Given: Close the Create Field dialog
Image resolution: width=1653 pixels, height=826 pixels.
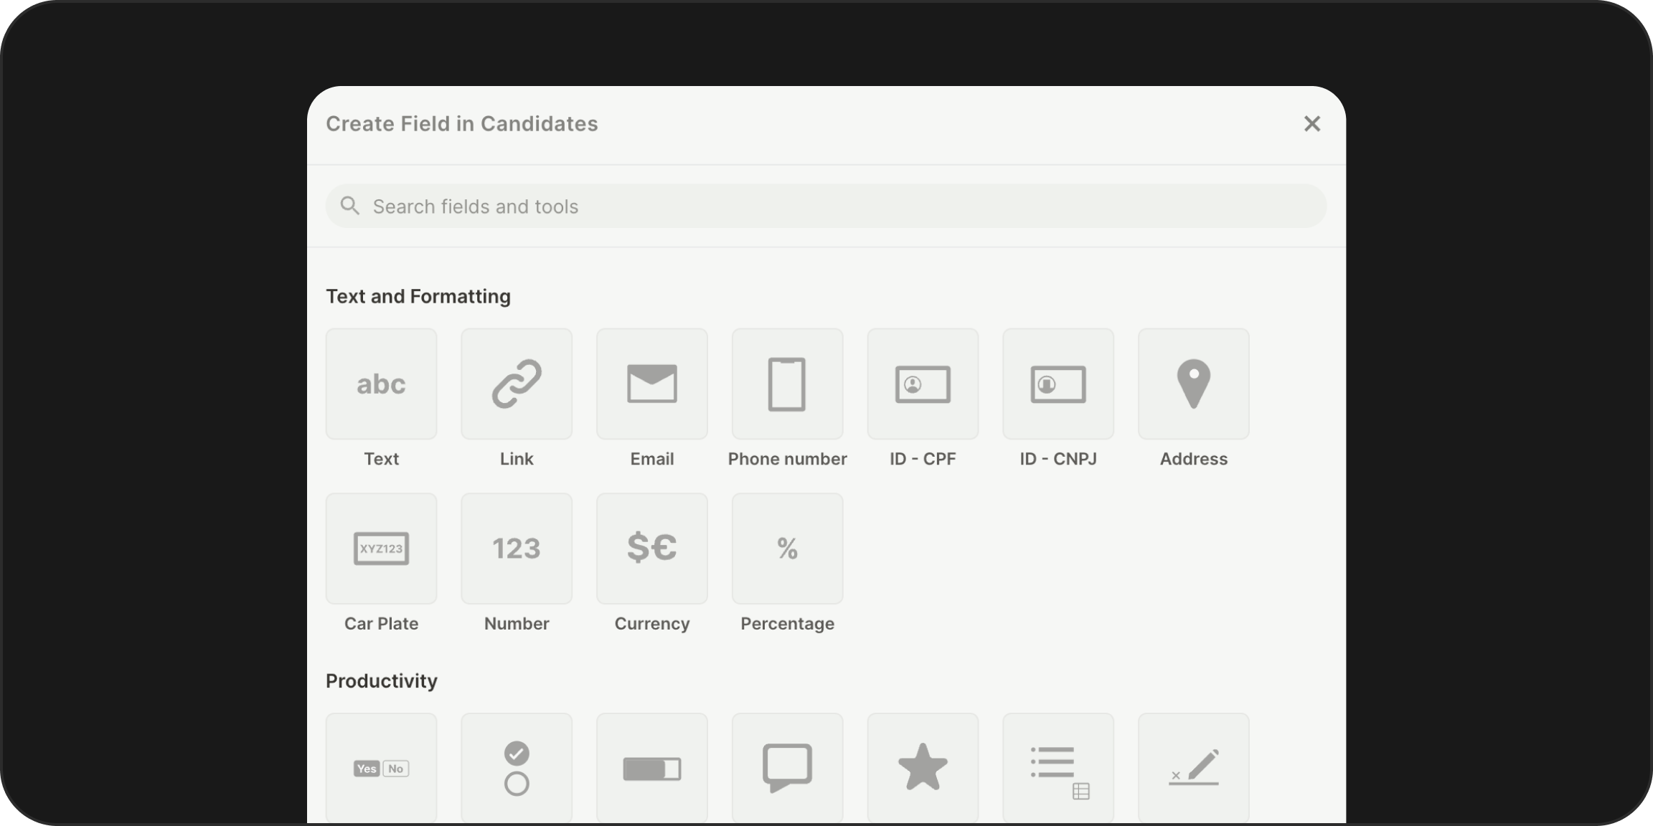Looking at the screenshot, I should [1311, 124].
